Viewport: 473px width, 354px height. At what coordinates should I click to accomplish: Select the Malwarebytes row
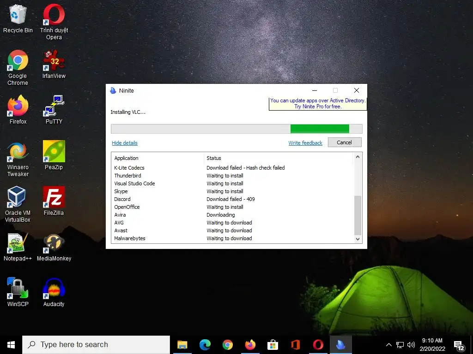pos(232,238)
